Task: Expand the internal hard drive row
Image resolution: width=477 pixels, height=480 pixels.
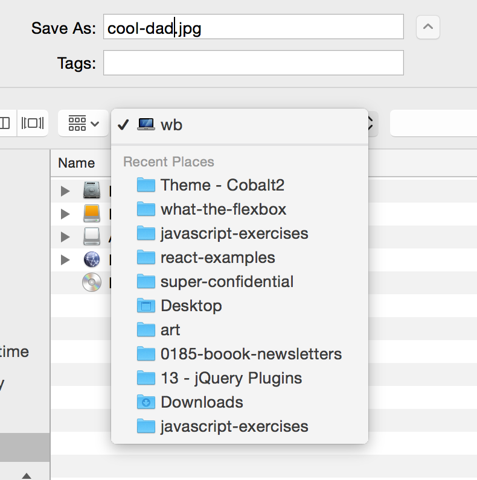Action: [x=65, y=191]
